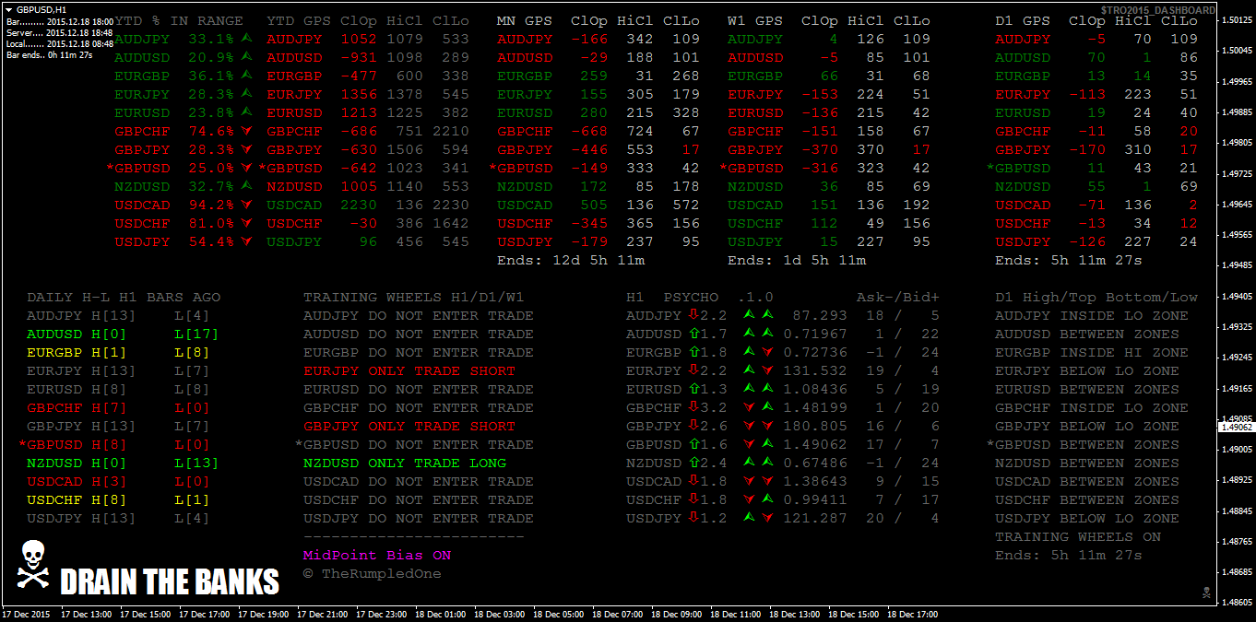Click the EURJPY ONLY TRADE SHORT signal
Image resolution: width=1256 pixels, height=622 pixels.
(x=409, y=371)
